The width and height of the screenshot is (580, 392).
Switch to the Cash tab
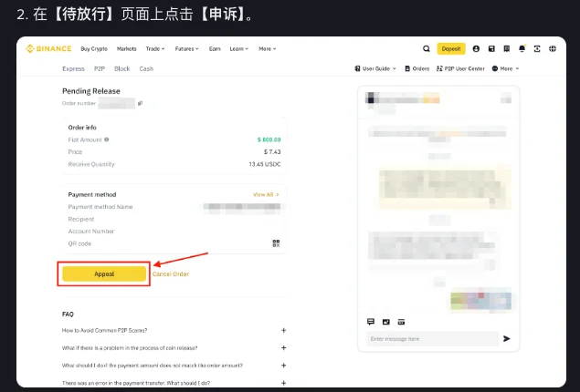pos(146,68)
